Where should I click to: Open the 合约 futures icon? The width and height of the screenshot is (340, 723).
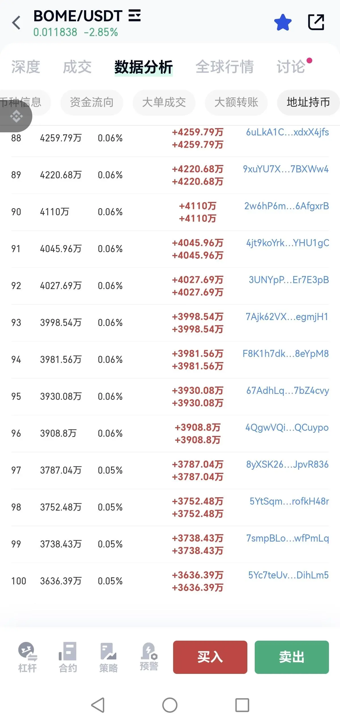(68, 657)
